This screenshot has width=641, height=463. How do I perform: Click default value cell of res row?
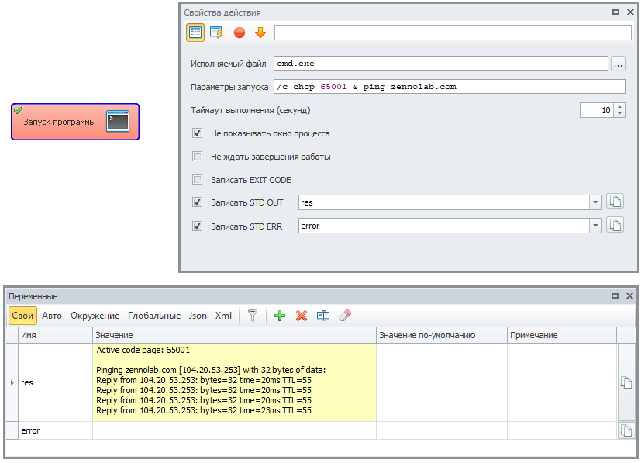(x=442, y=382)
